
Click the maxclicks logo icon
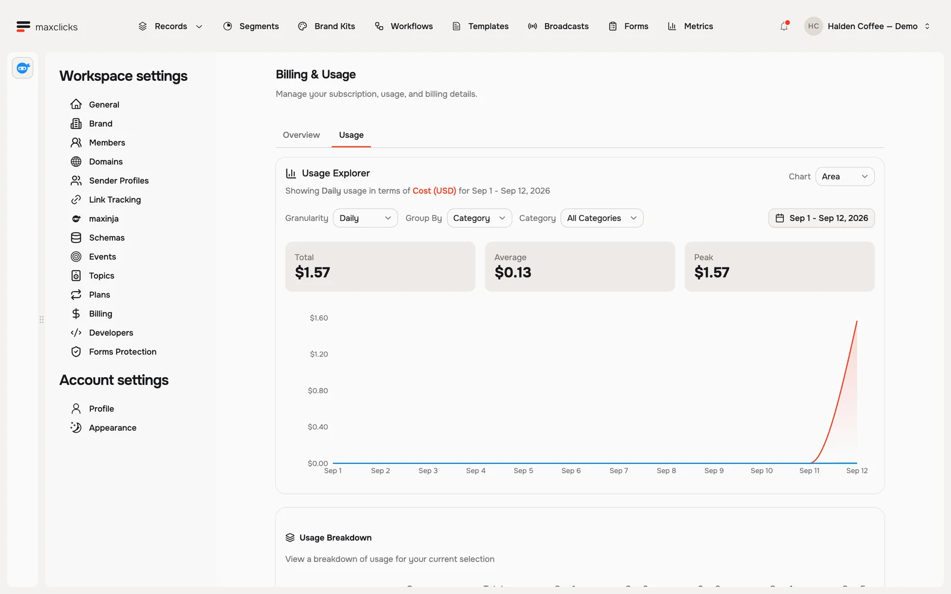click(23, 26)
